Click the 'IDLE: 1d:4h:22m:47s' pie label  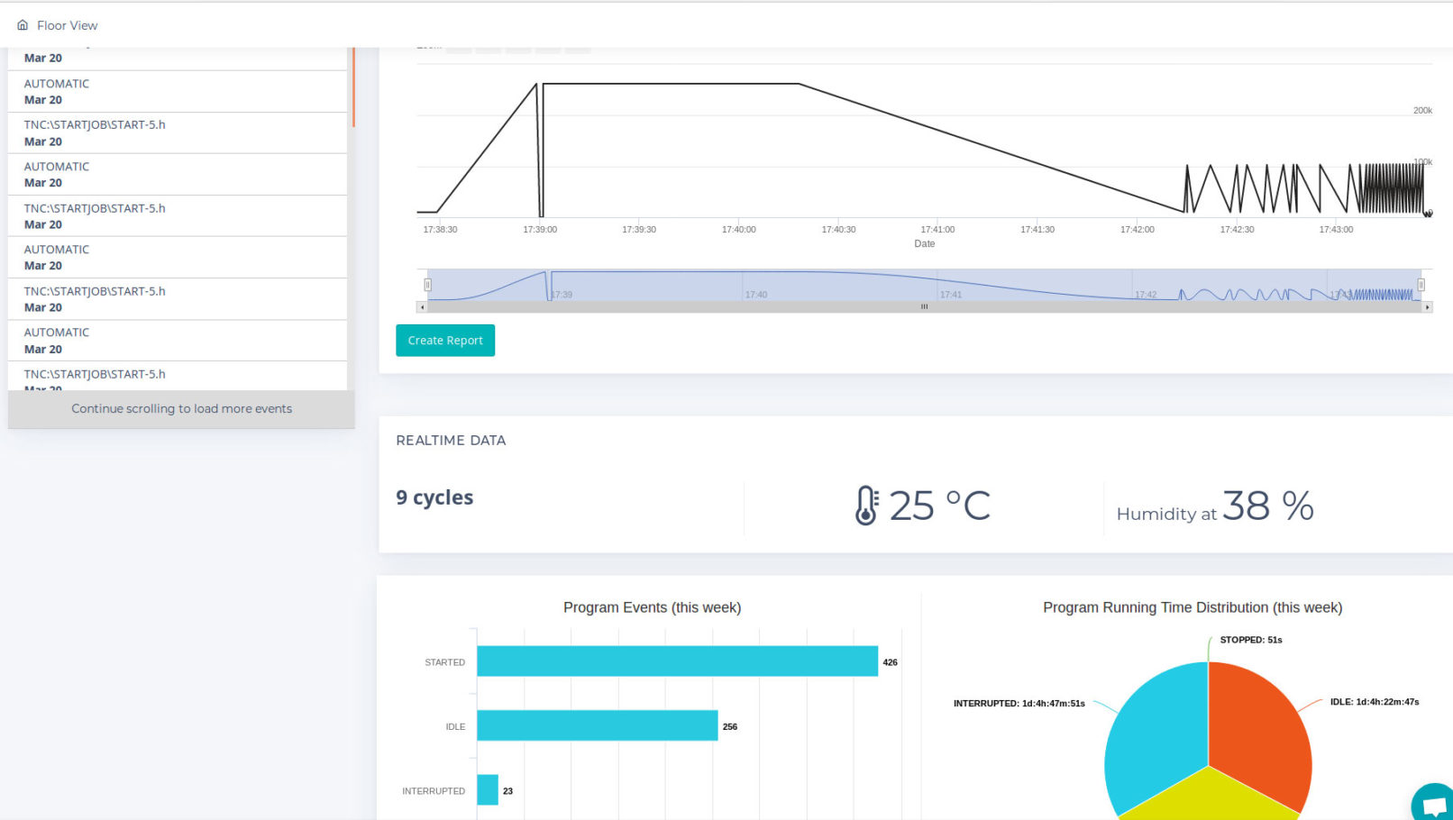click(1375, 702)
